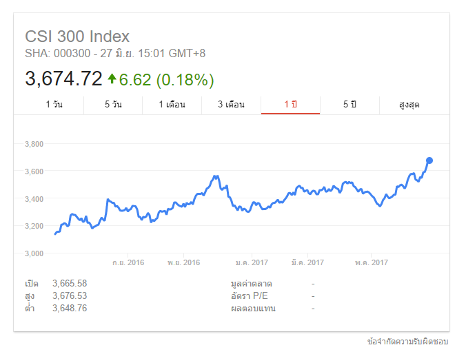Click the เปิด opening value 3,665.58
This screenshot has height=354, width=466.
click(70, 283)
